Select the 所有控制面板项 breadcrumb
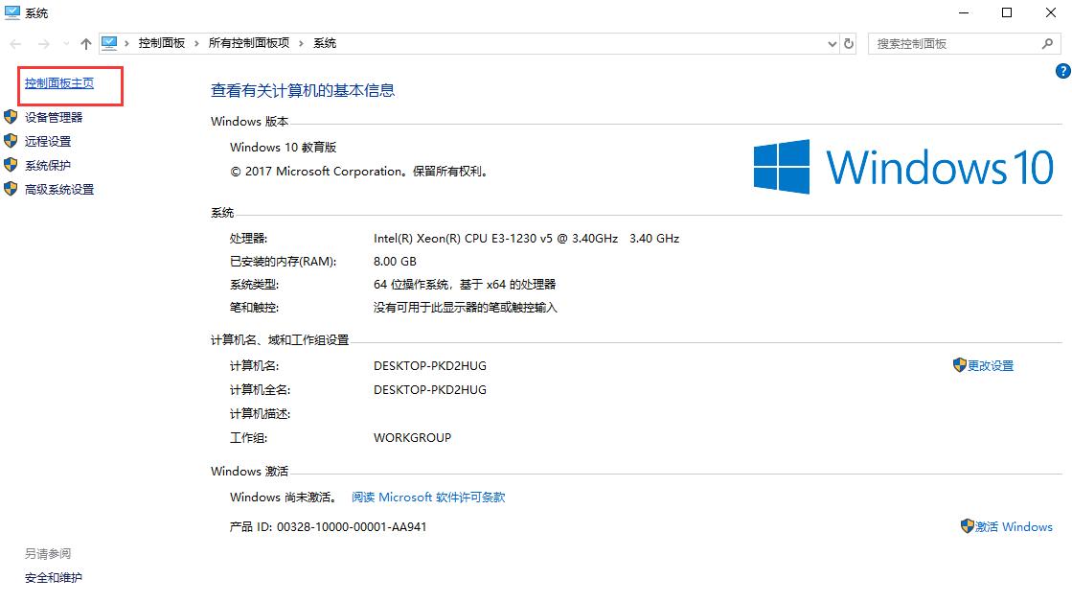Screen dimensions: 1072x602 click(x=249, y=43)
